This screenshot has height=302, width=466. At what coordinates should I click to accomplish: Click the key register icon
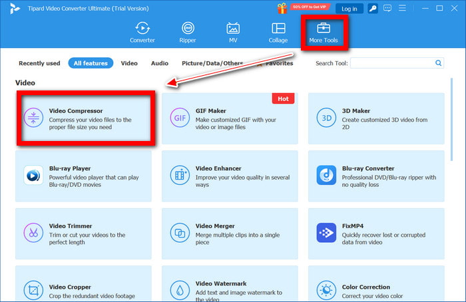(x=373, y=8)
